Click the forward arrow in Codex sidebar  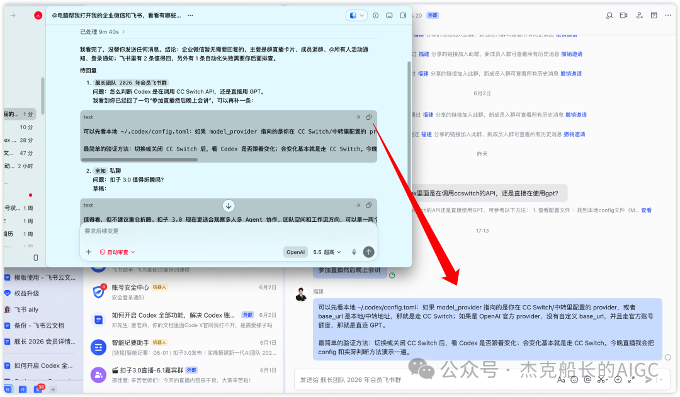point(13,15)
